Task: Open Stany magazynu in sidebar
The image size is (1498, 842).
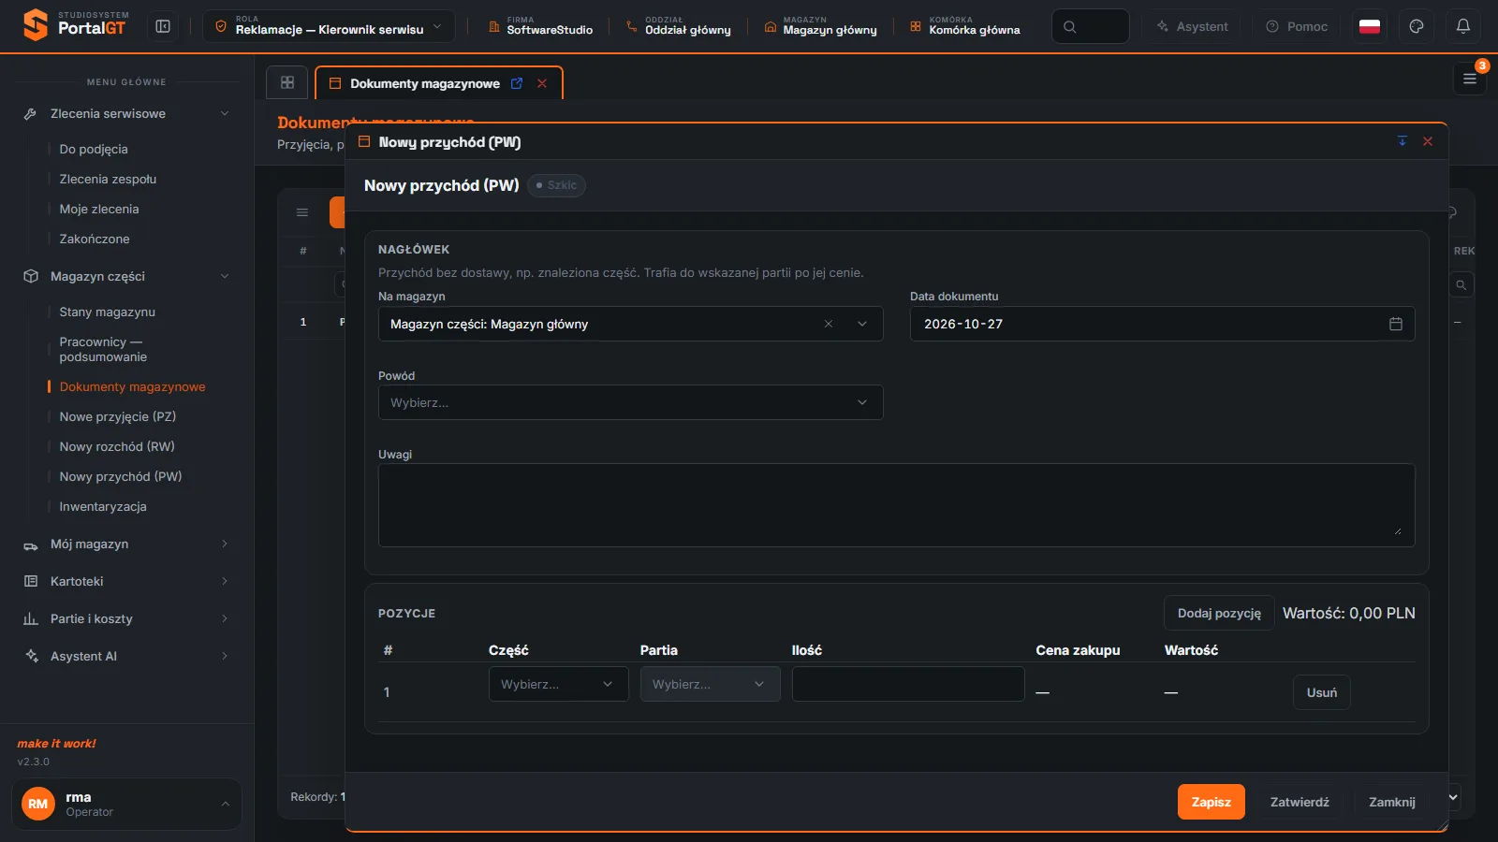Action: [x=108, y=312]
